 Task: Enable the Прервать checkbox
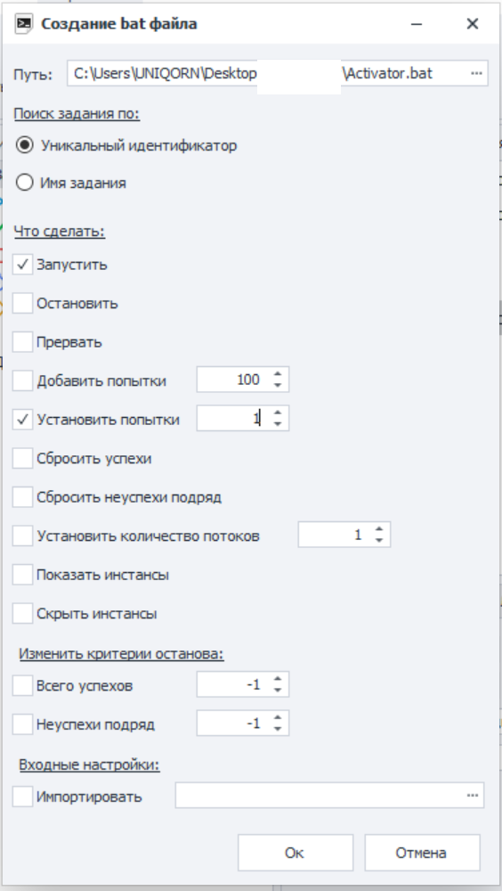pyautogui.click(x=23, y=343)
